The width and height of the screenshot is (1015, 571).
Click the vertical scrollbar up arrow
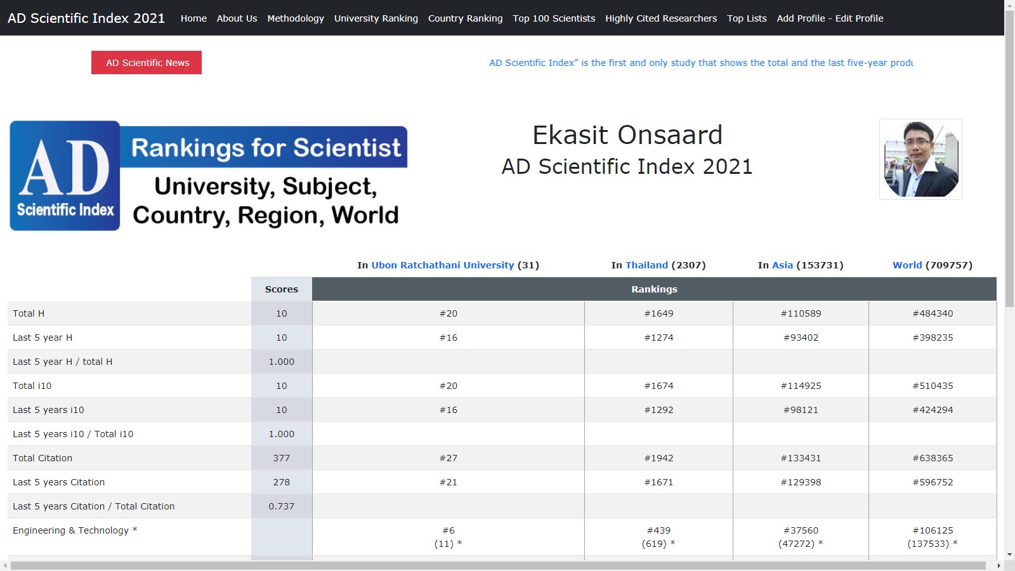click(1009, 5)
